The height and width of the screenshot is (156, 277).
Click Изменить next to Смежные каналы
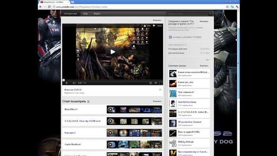pos(204,65)
